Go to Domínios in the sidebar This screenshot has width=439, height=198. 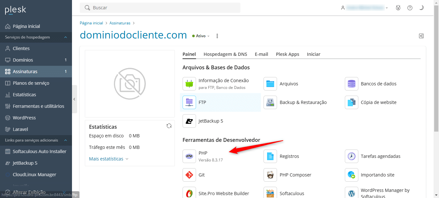pyautogui.click(x=36, y=60)
